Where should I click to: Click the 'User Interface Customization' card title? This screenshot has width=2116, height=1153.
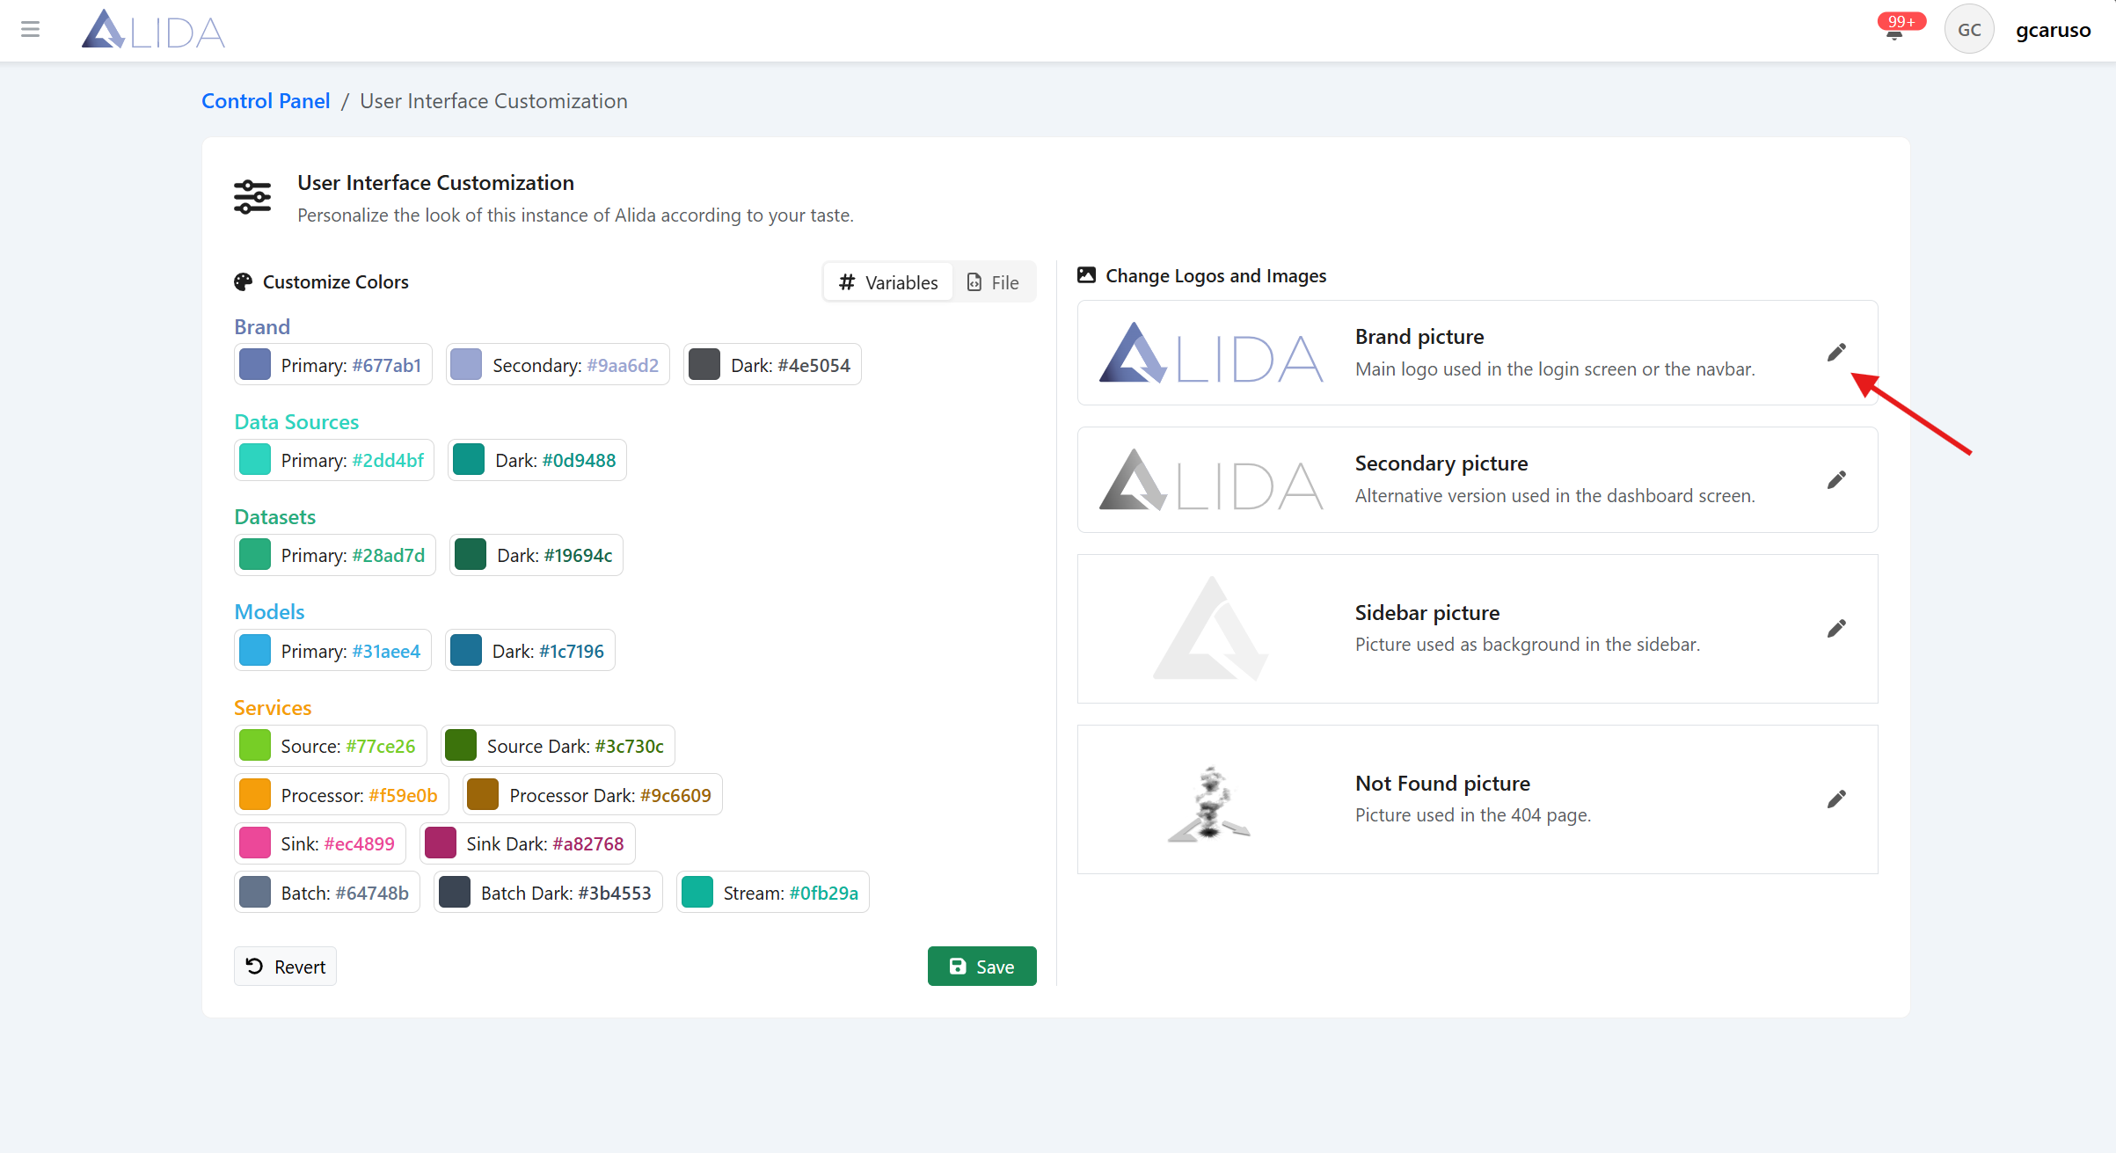click(x=435, y=183)
